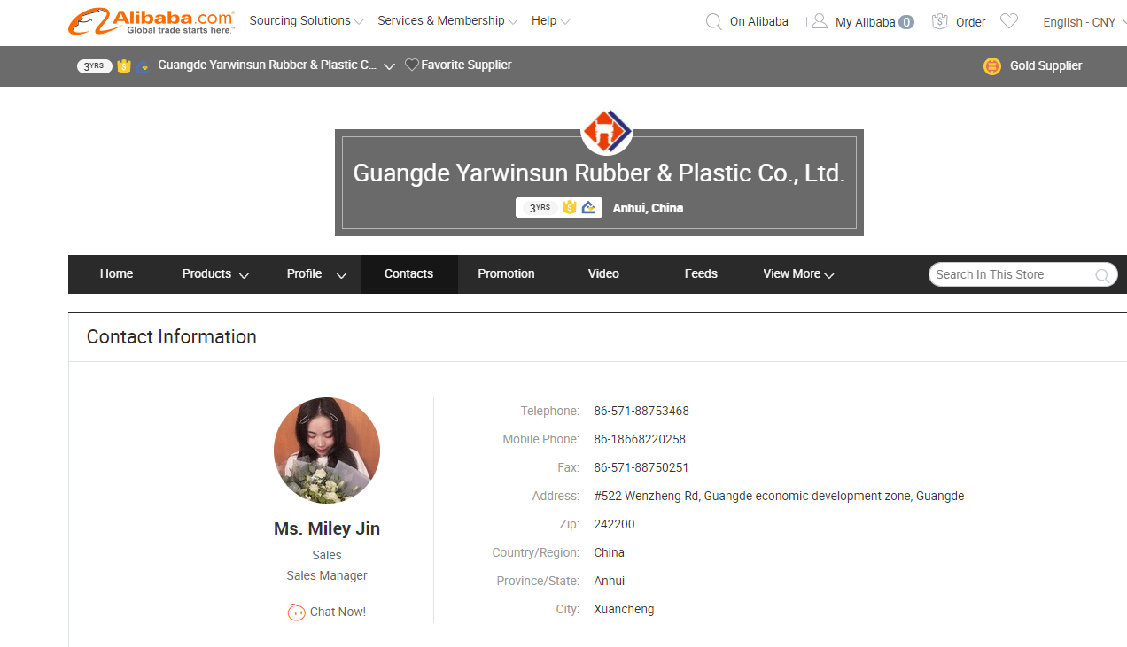Click Miley Jin's profile photo
1127x647 pixels.
327,451
